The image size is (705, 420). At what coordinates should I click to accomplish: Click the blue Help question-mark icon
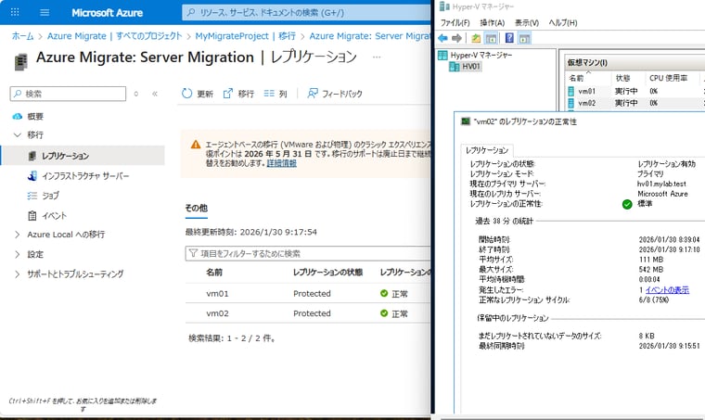click(509, 38)
